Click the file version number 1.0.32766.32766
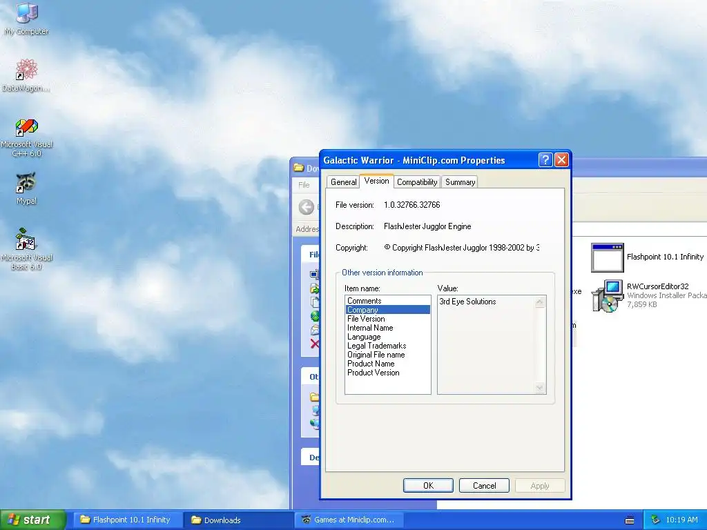This screenshot has height=530, width=707. pyautogui.click(x=411, y=204)
